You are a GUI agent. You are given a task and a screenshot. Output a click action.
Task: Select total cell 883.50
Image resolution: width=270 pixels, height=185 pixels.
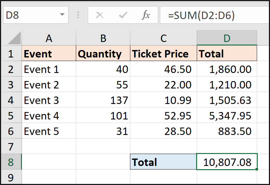(227, 131)
